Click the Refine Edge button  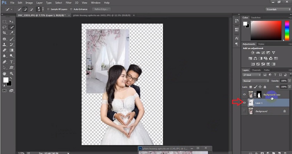point(102,9)
